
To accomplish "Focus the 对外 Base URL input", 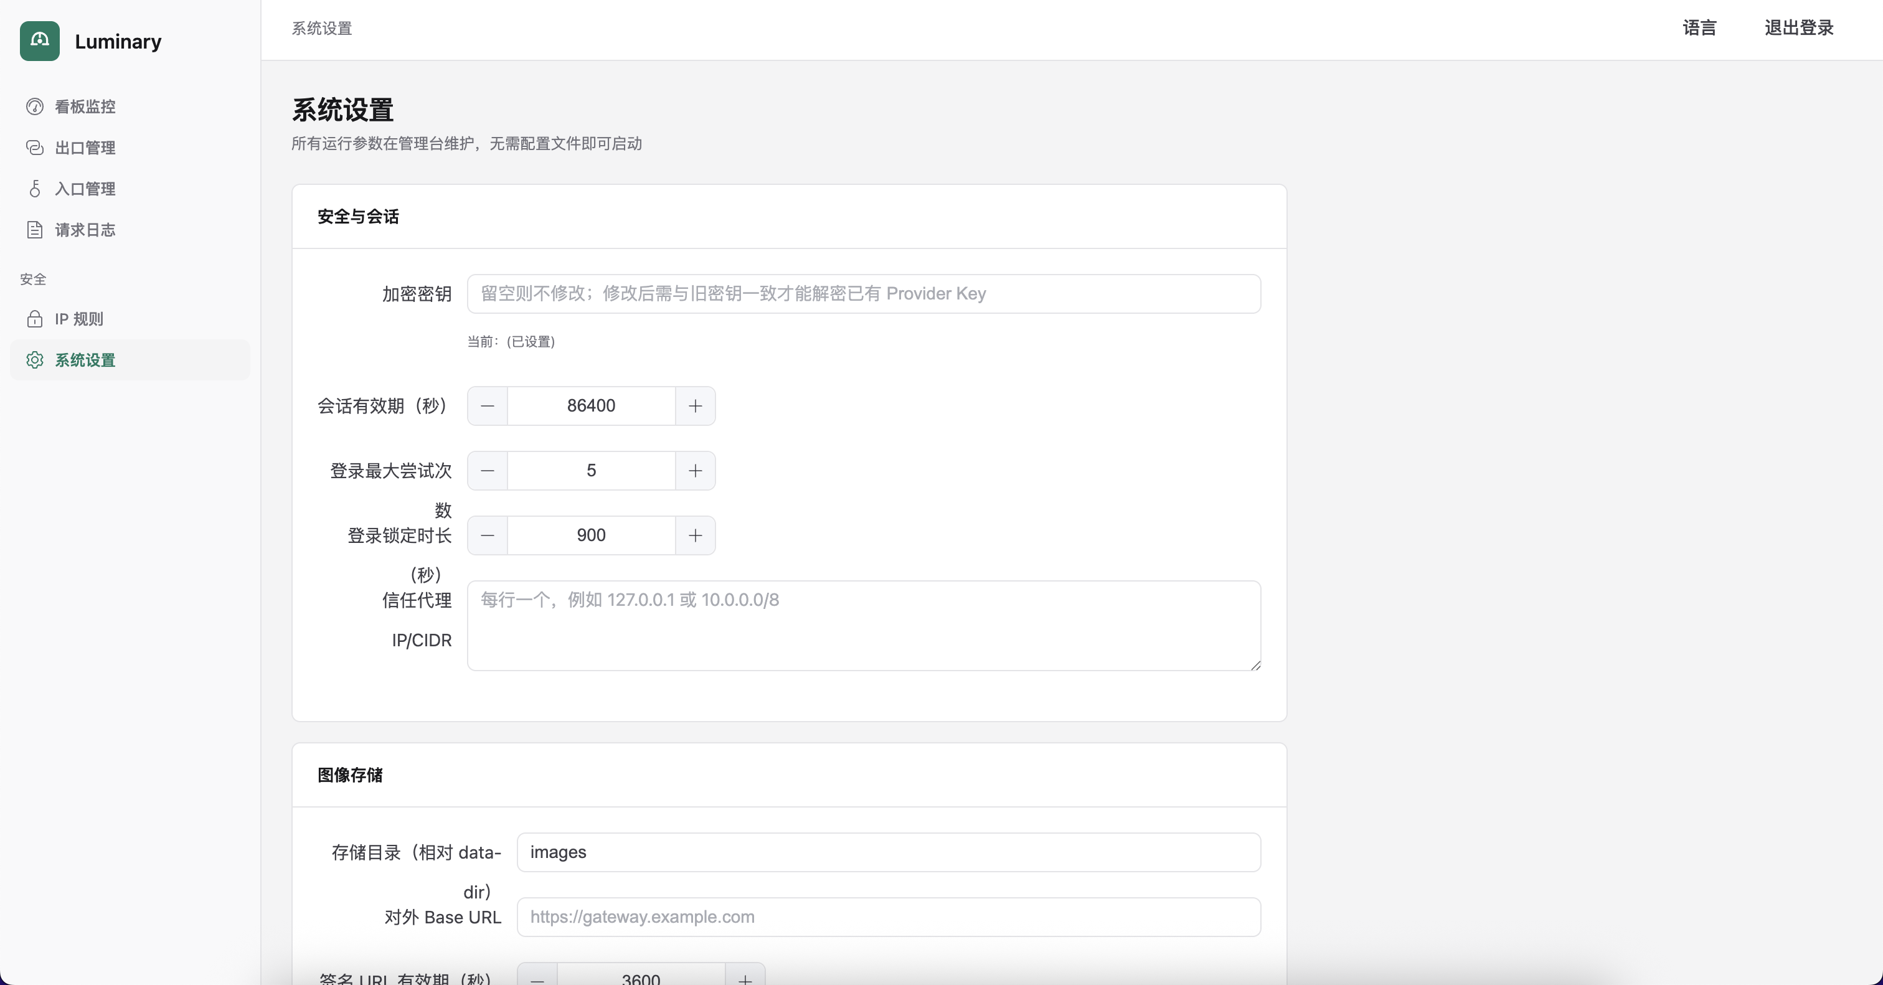I will coord(889,917).
